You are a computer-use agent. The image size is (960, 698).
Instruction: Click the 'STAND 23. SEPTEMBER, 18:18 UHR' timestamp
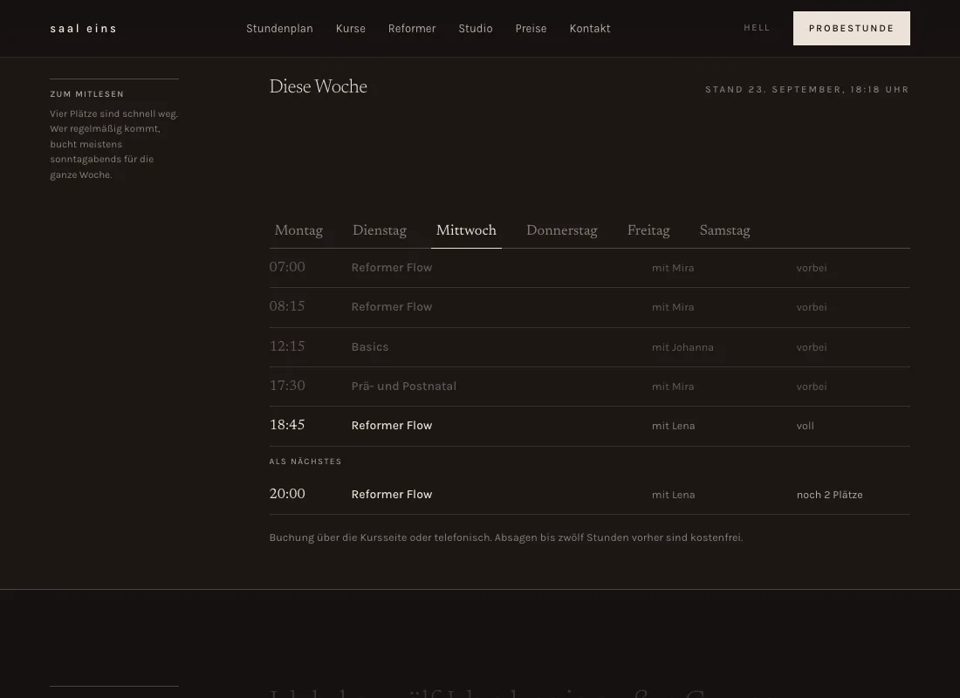point(807,89)
